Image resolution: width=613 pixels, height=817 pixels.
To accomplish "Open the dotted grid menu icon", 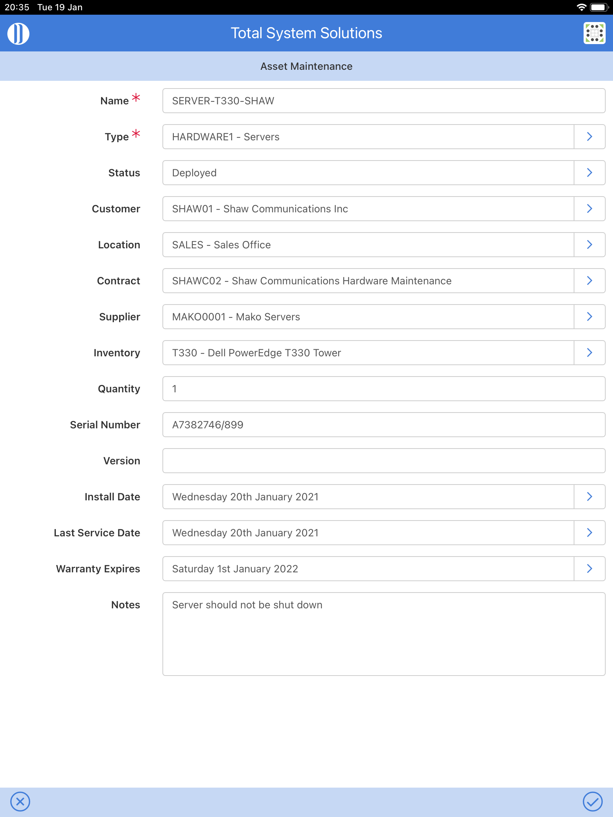I will tap(594, 33).
